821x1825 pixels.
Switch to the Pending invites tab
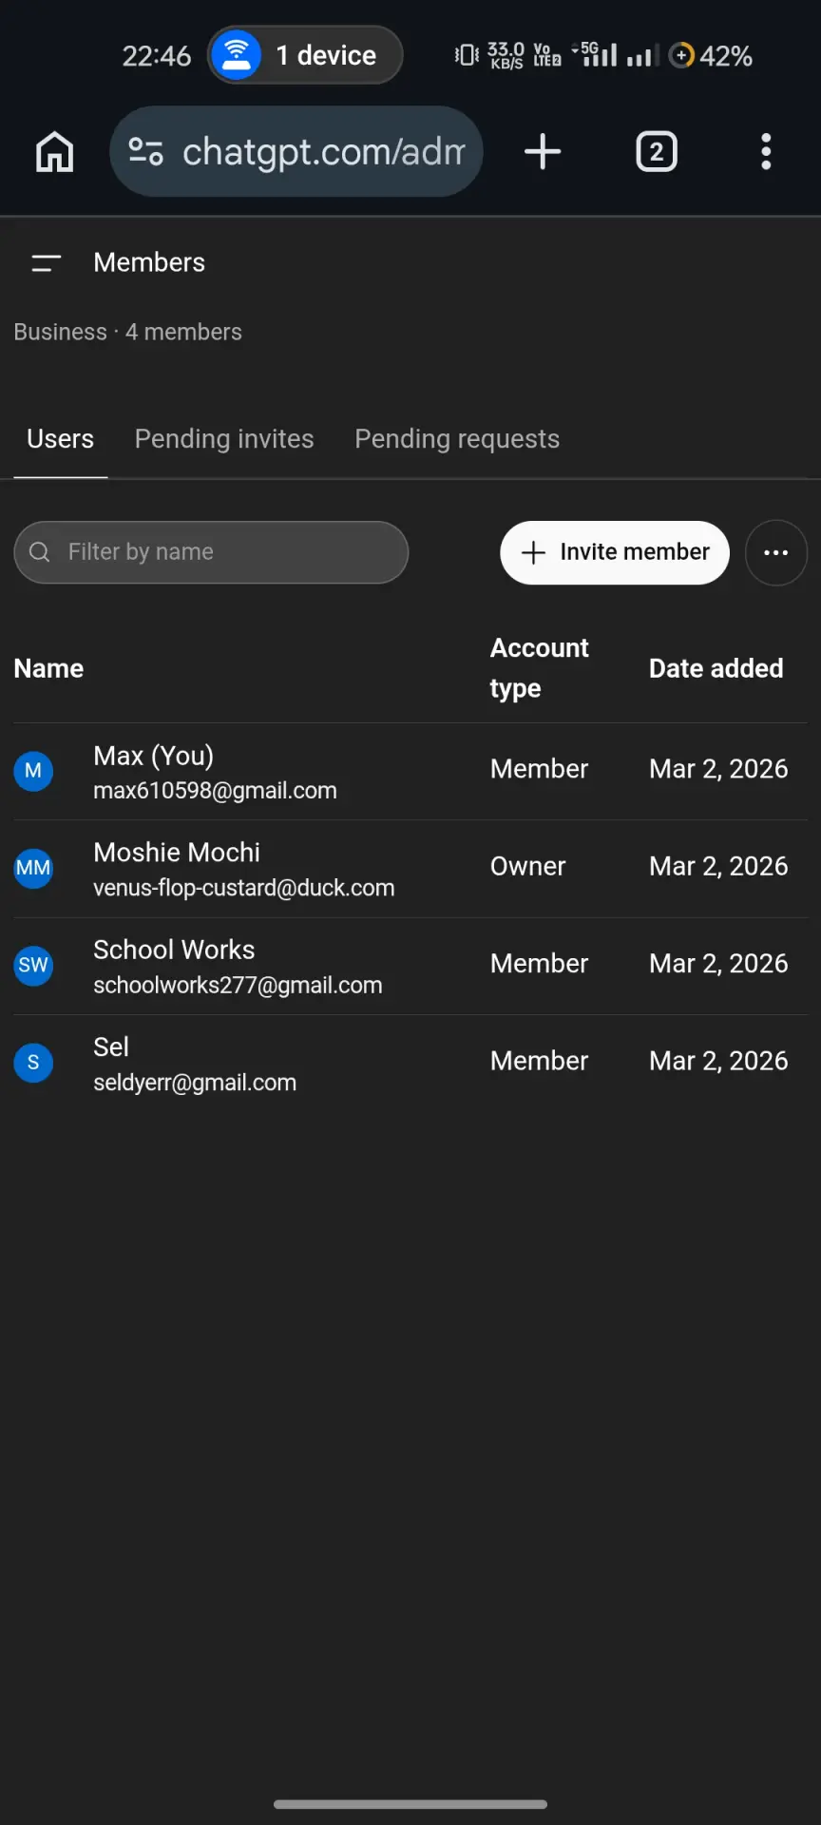[224, 439]
